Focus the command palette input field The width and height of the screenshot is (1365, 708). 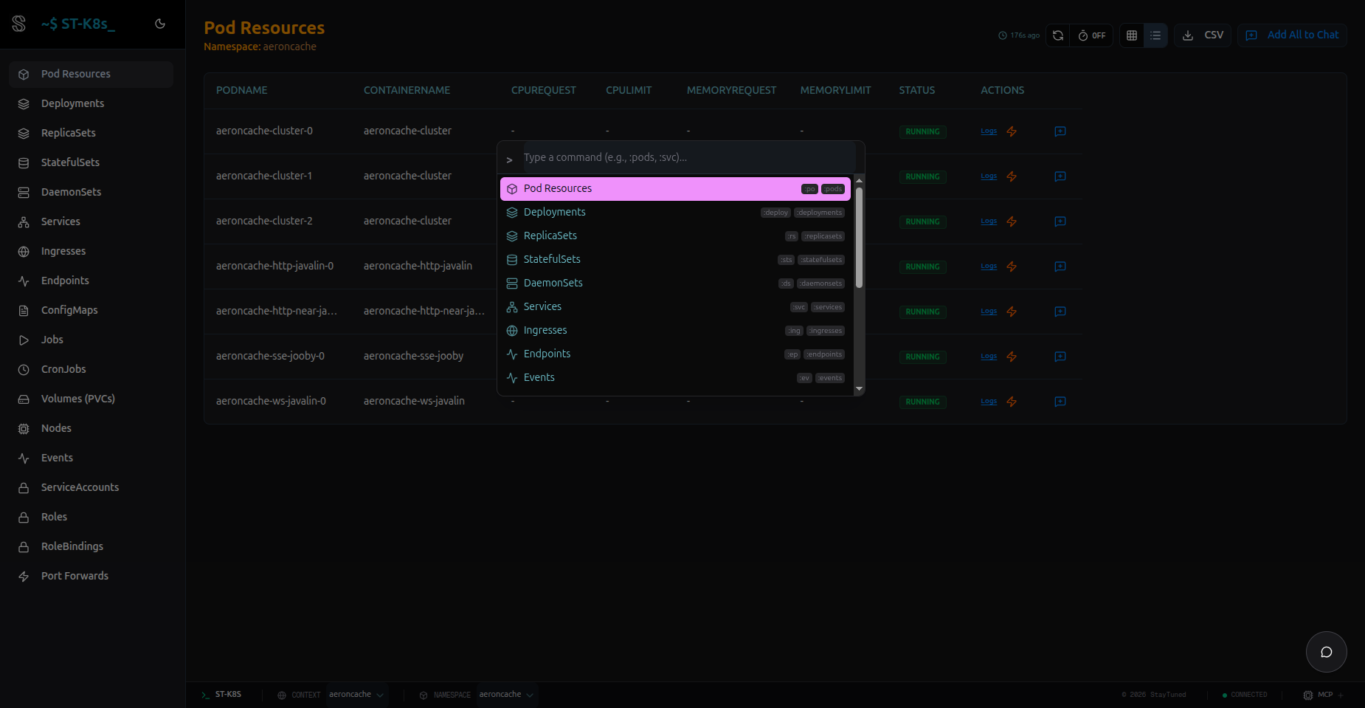point(689,157)
